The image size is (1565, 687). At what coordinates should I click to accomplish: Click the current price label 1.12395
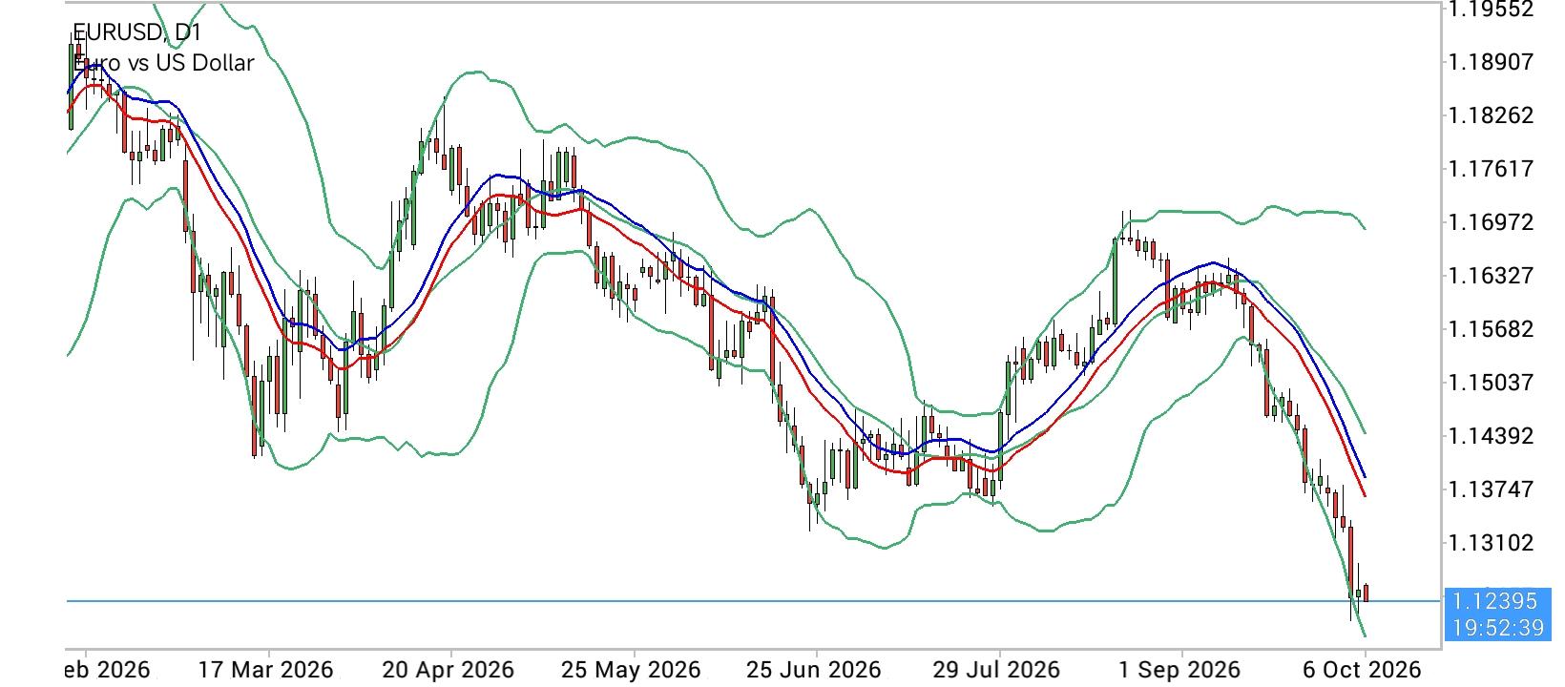pyautogui.click(x=1493, y=601)
